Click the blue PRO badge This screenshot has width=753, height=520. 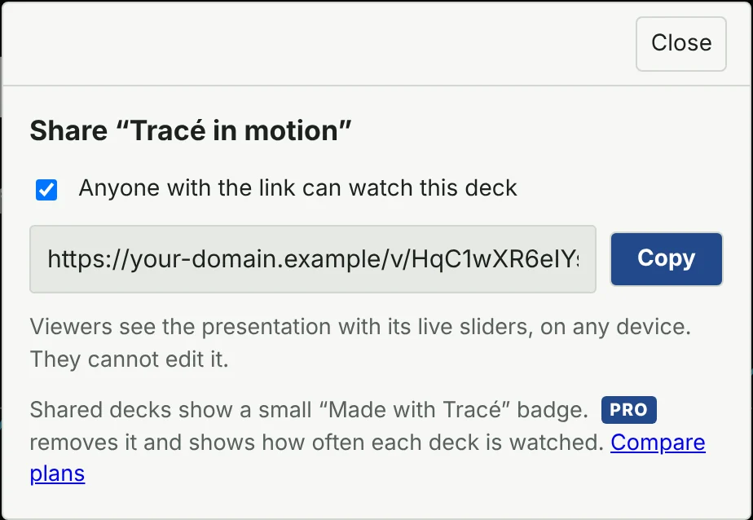[x=628, y=410]
